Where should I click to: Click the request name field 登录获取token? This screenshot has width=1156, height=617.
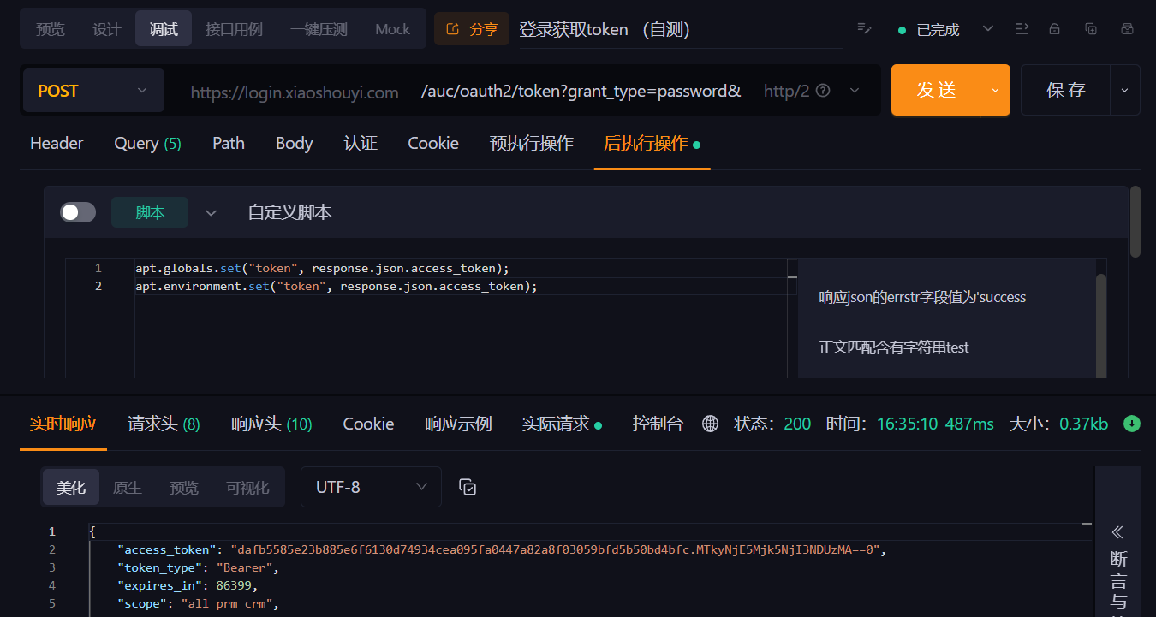(681, 29)
